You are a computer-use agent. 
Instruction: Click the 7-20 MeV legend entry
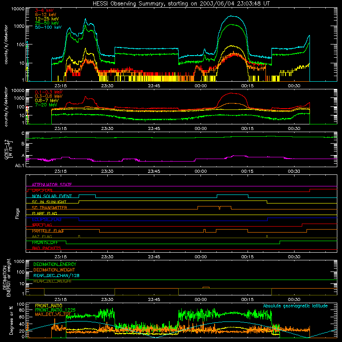coord(46,105)
